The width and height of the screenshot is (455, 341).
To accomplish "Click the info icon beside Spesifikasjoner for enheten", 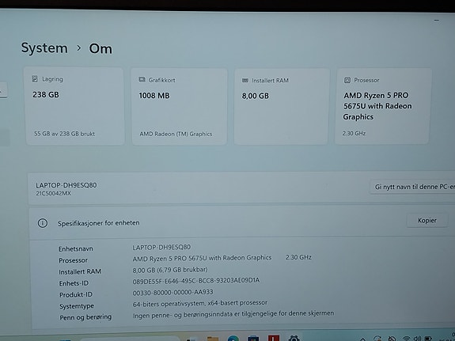I will [x=43, y=223].
